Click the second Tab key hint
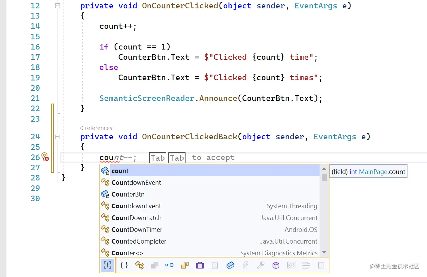 [177, 158]
